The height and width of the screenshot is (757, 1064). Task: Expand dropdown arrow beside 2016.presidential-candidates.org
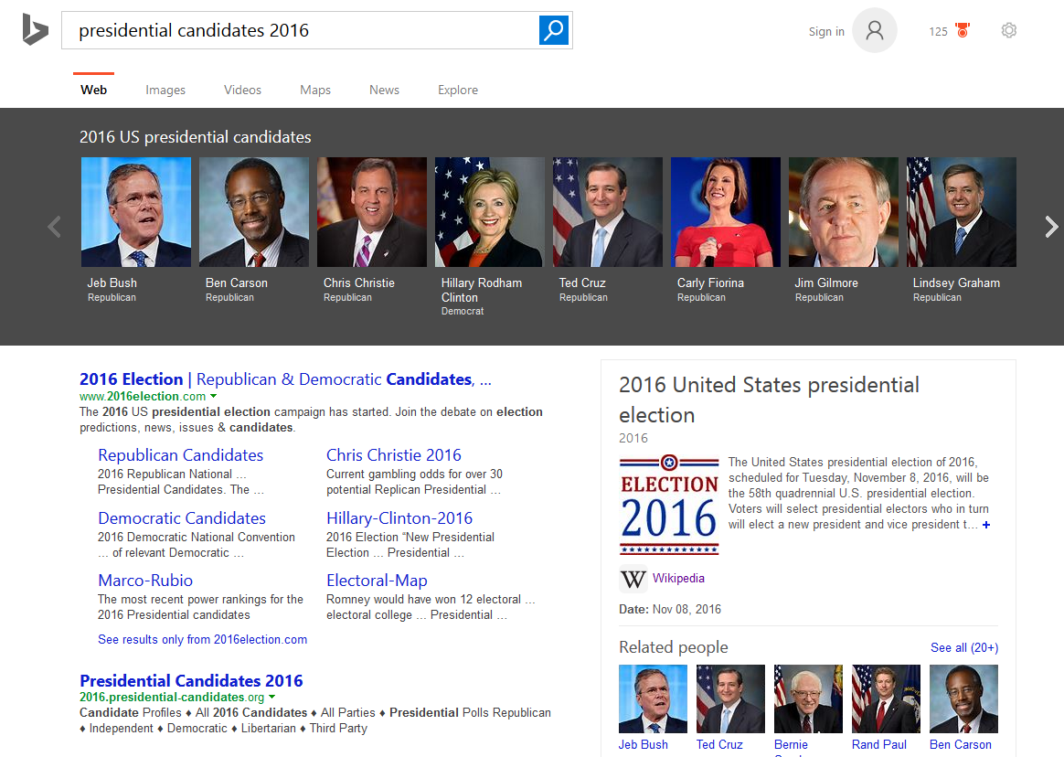tap(272, 698)
